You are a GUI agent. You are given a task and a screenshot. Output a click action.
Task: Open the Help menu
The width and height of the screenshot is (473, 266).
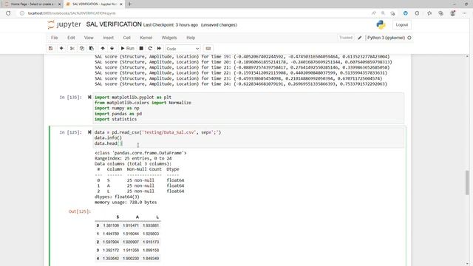point(191,38)
